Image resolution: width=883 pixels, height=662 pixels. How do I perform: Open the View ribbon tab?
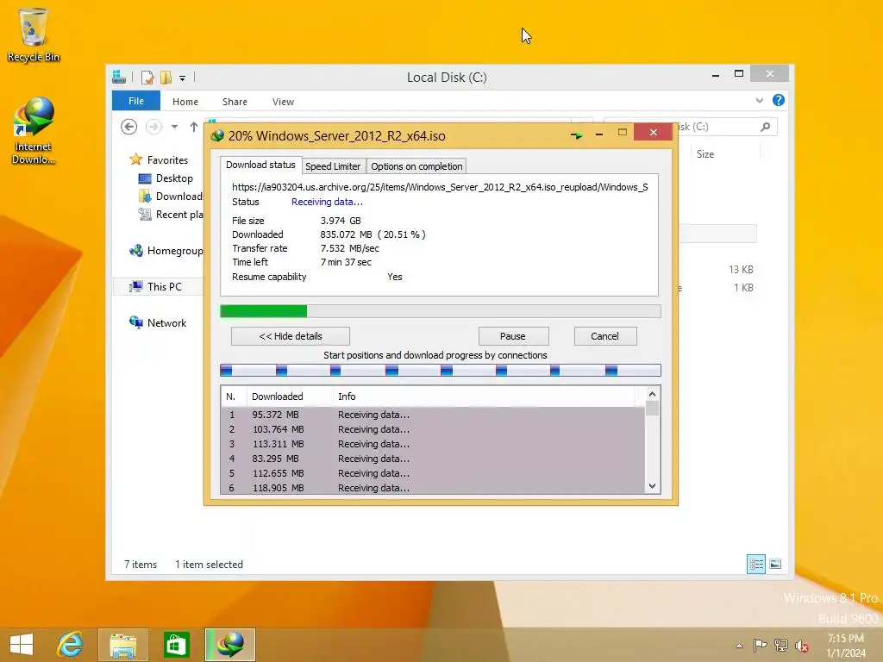pyautogui.click(x=283, y=102)
